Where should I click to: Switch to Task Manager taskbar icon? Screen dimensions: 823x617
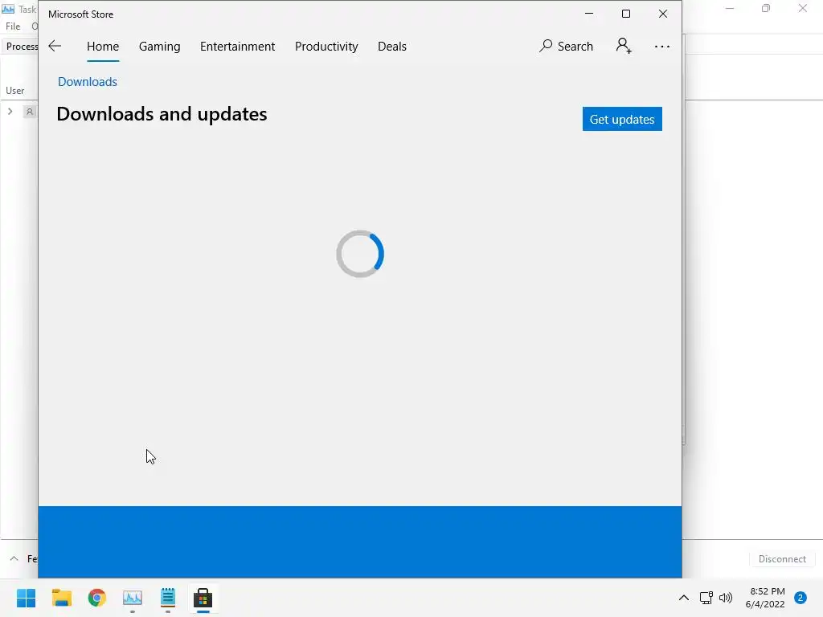[x=133, y=598]
